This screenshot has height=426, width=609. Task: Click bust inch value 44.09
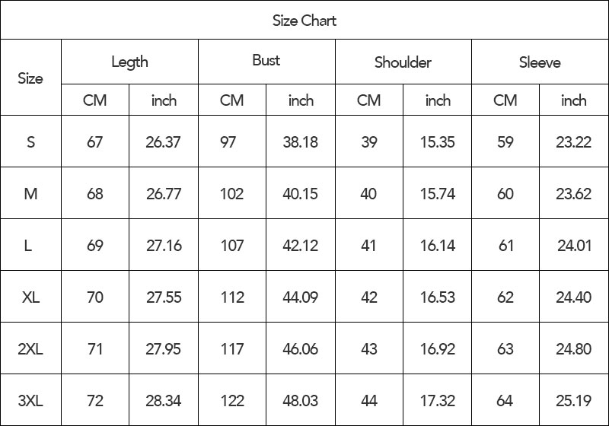[300, 297]
